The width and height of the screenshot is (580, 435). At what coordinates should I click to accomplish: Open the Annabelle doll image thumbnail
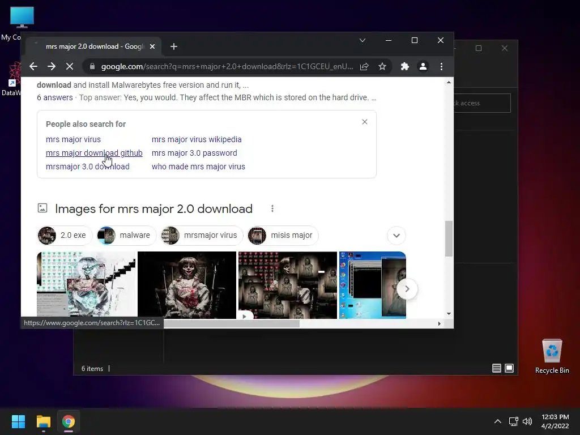click(187, 285)
